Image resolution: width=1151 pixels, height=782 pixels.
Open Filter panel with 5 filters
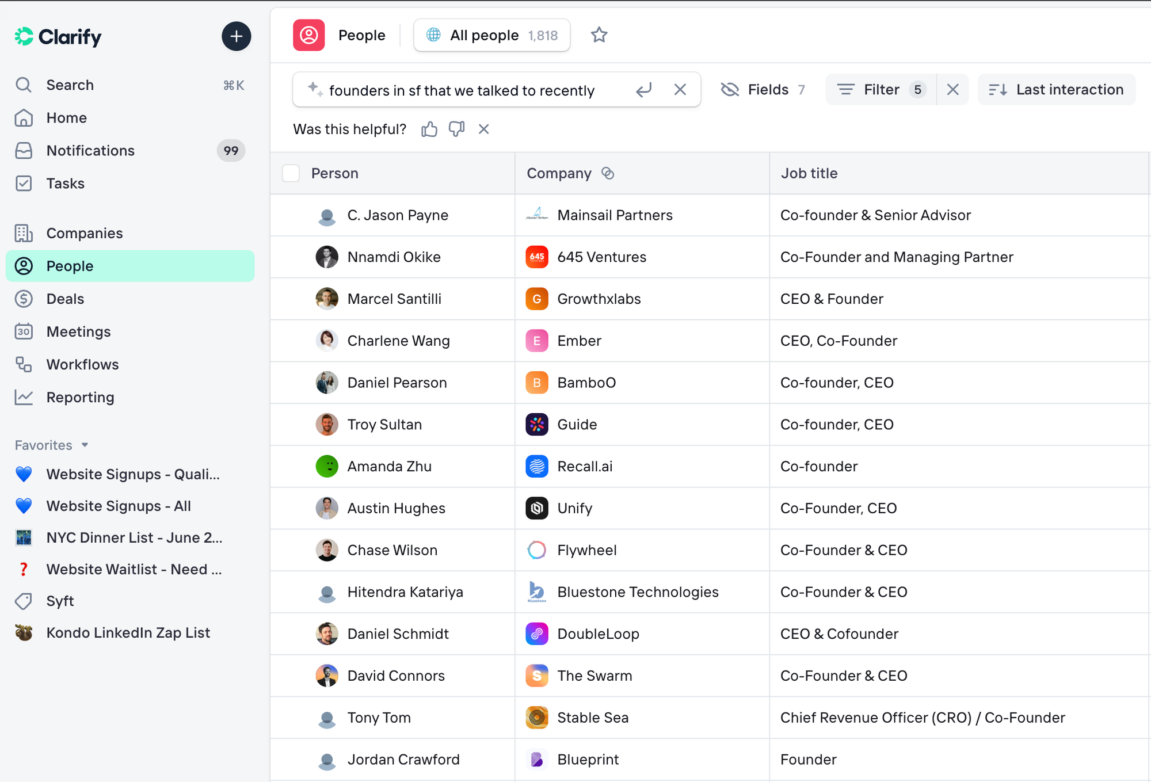click(881, 90)
